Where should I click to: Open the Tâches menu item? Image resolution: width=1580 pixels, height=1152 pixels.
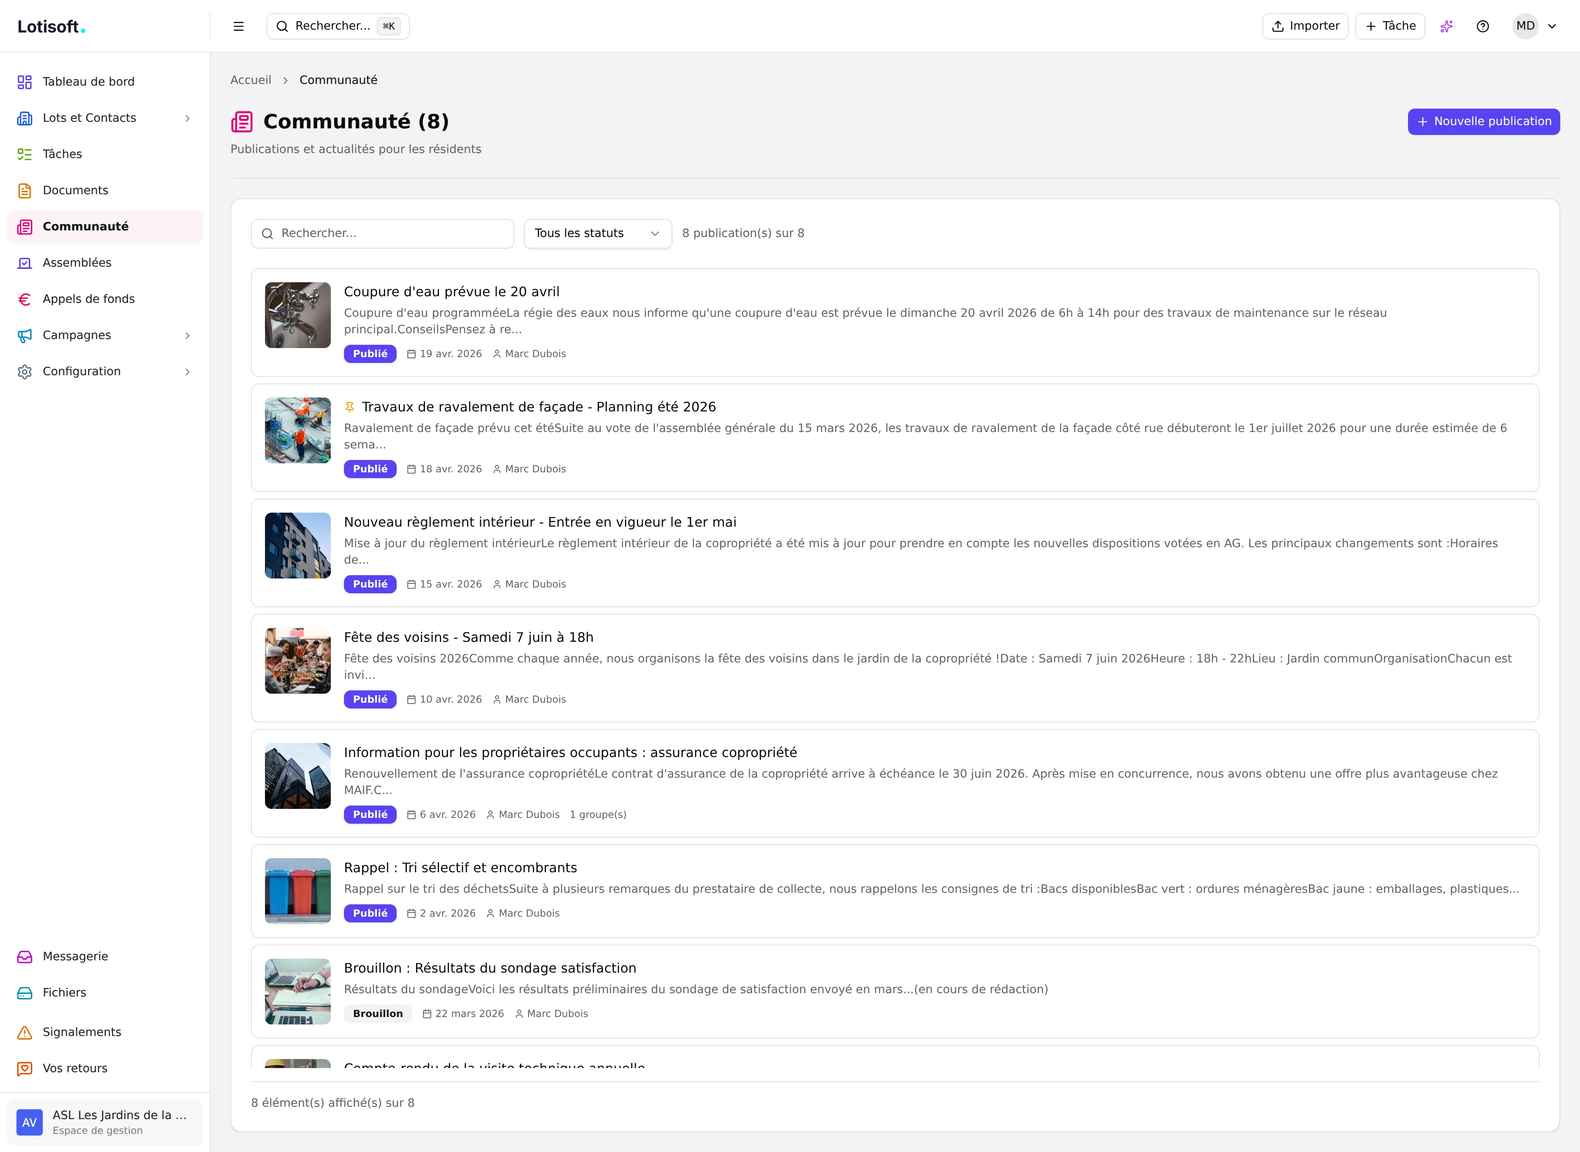tap(105, 154)
